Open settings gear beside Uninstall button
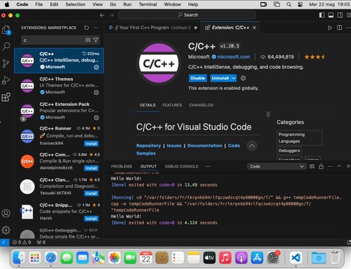This screenshot has width=351, height=269. coord(243,78)
